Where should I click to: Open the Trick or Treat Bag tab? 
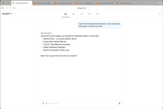84,3
